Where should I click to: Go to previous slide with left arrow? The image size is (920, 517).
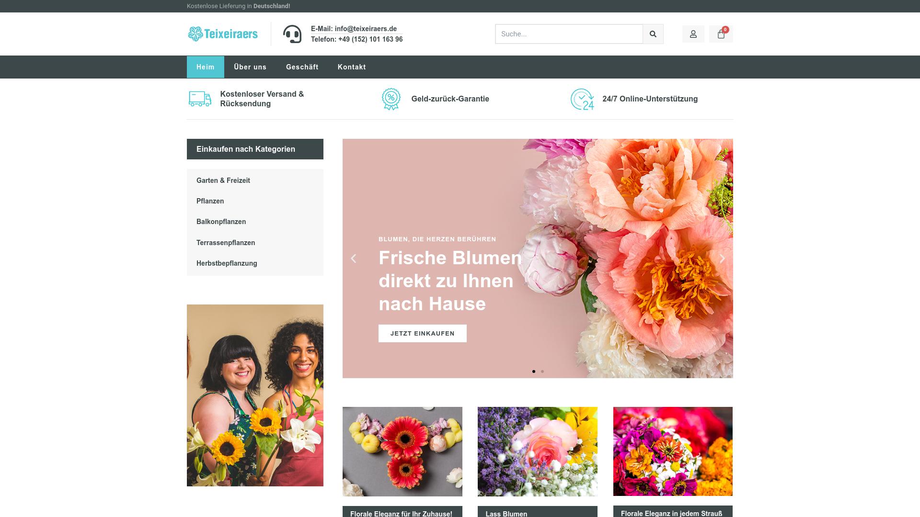pos(354,258)
